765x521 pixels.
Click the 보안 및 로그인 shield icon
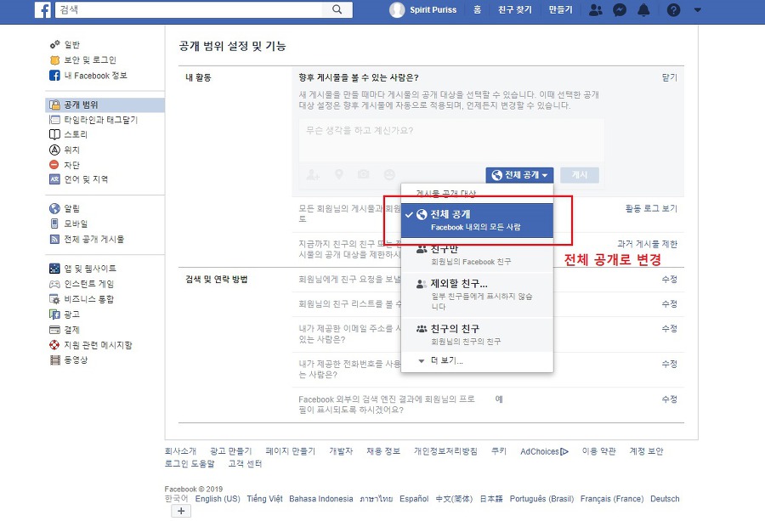click(x=54, y=60)
